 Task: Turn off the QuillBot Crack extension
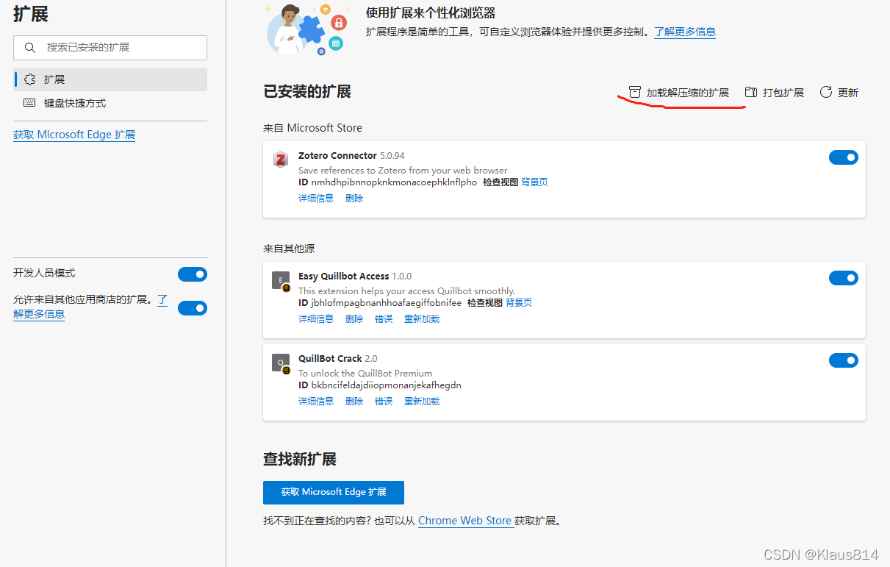(844, 360)
